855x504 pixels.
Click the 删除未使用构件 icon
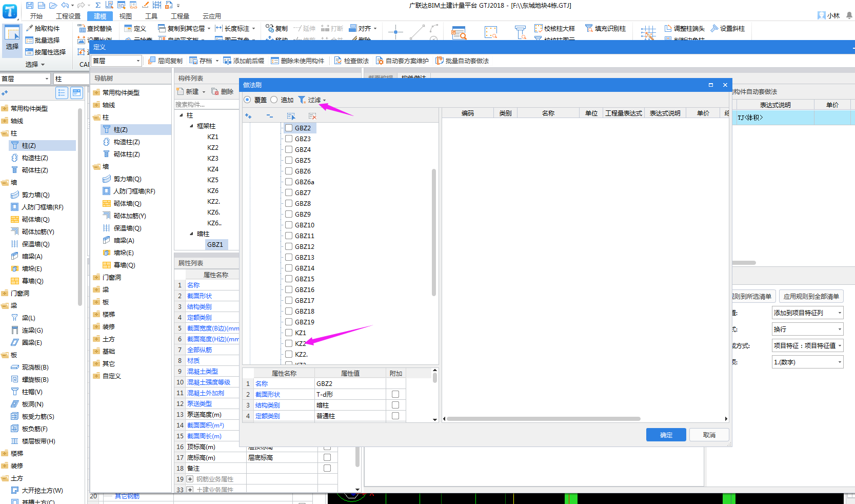(275, 61)
